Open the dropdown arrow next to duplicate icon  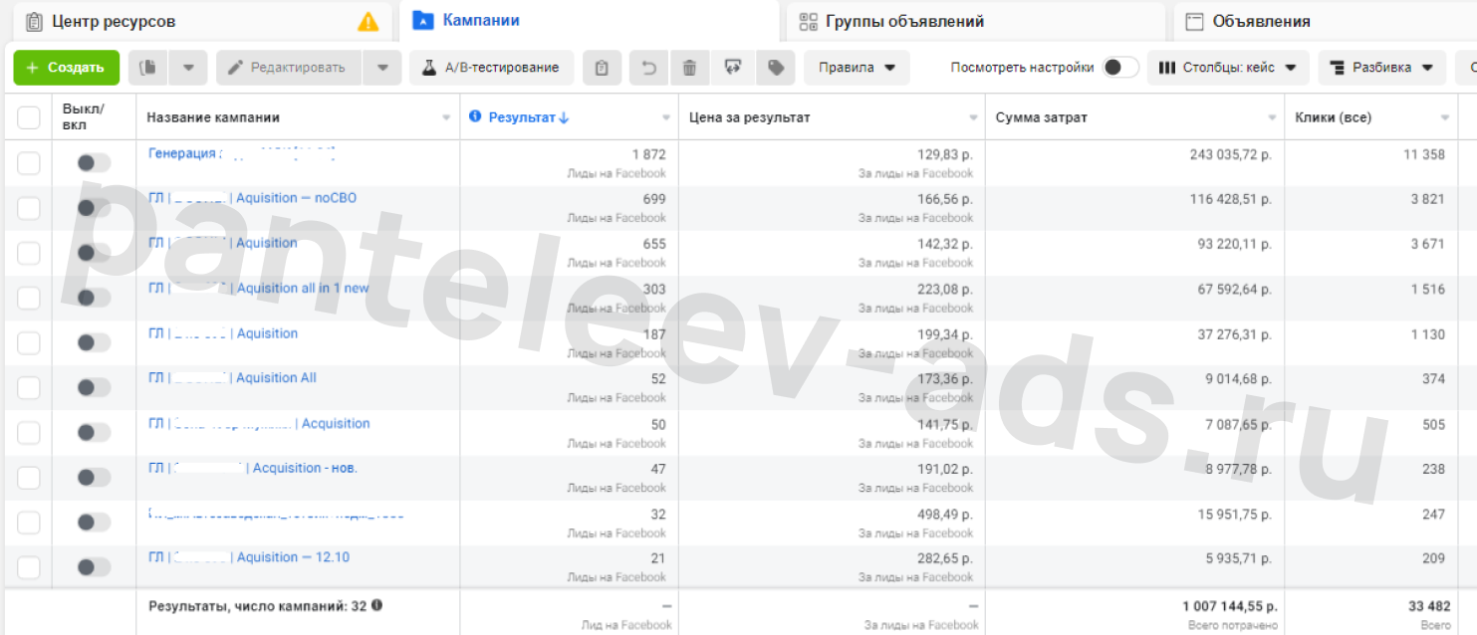pos(188,68)
